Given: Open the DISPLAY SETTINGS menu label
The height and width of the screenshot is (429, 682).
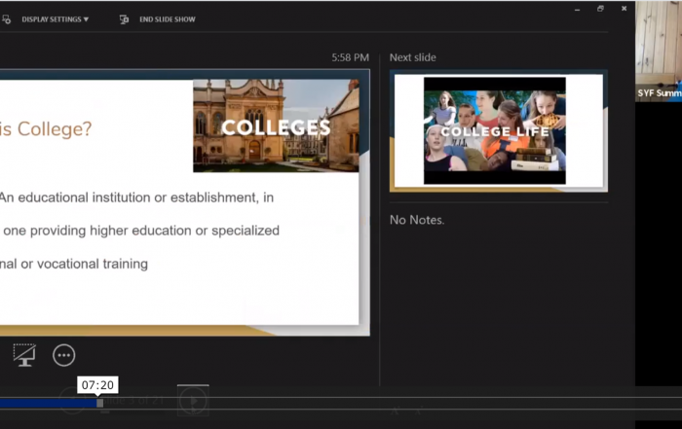Looking at the screenshot, I should tap(51, 19).
